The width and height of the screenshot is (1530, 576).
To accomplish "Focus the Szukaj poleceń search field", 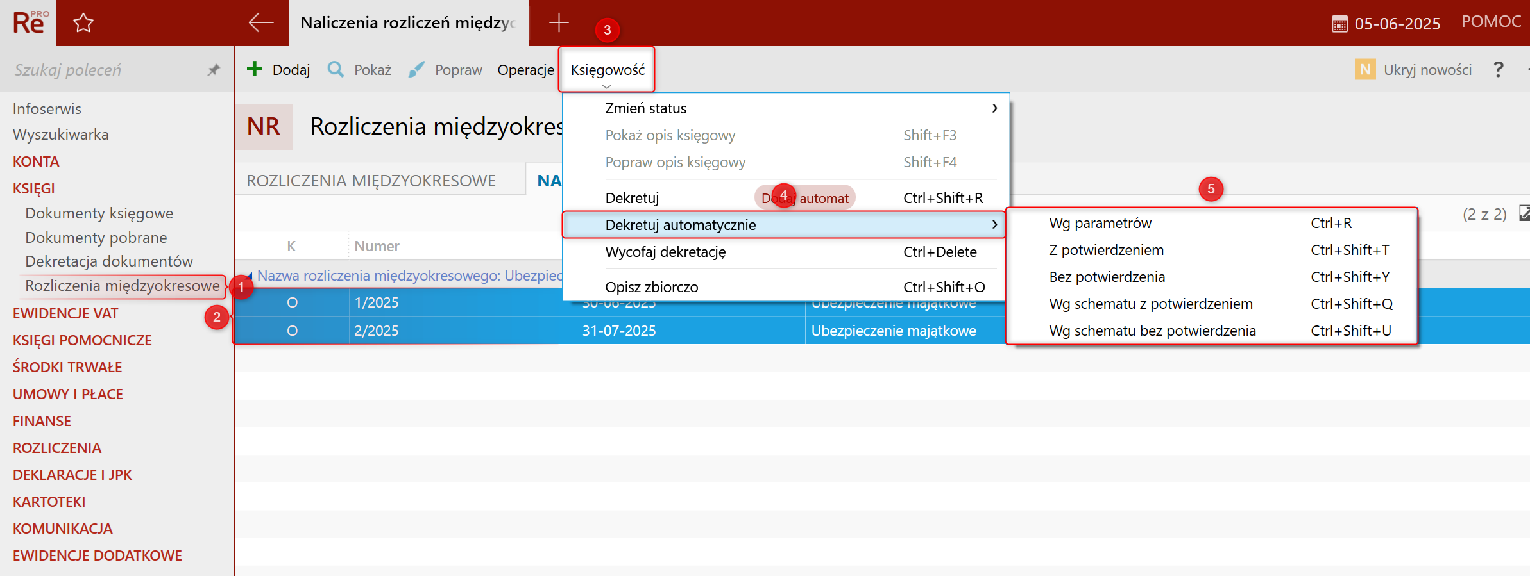I will coord(106,70).
